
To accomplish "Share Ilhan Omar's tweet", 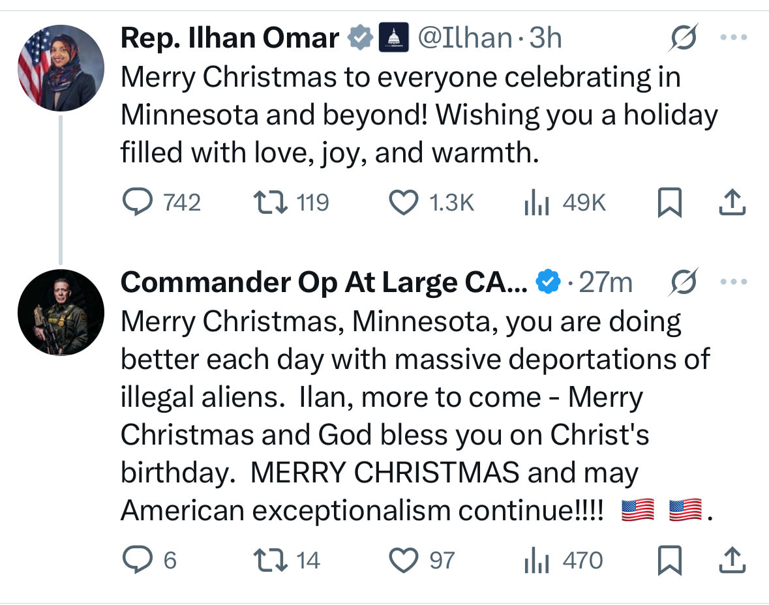I will 732,203.
